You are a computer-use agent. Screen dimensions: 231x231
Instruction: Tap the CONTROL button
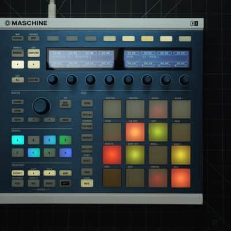coord(17,38)
